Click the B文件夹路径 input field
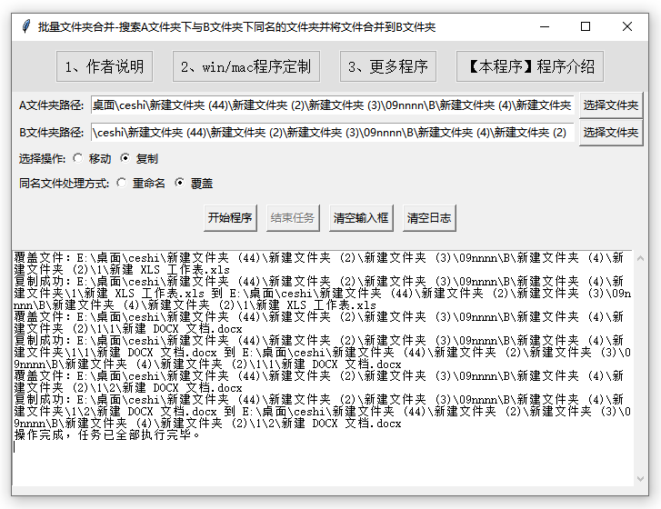 (x=332, y=133)
